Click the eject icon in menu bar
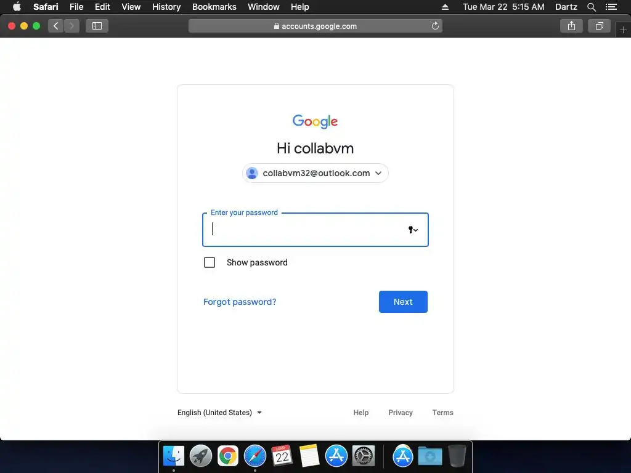 pyautogui.click(x=445, y=7)
